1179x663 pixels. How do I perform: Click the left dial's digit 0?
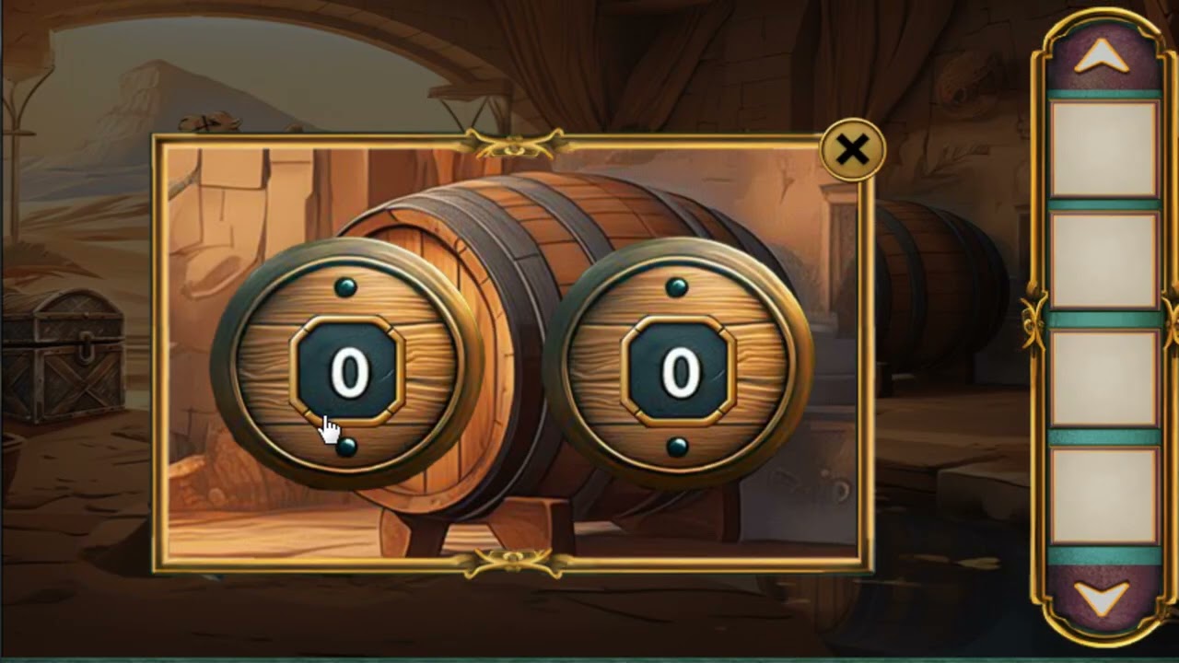point(348,373)
